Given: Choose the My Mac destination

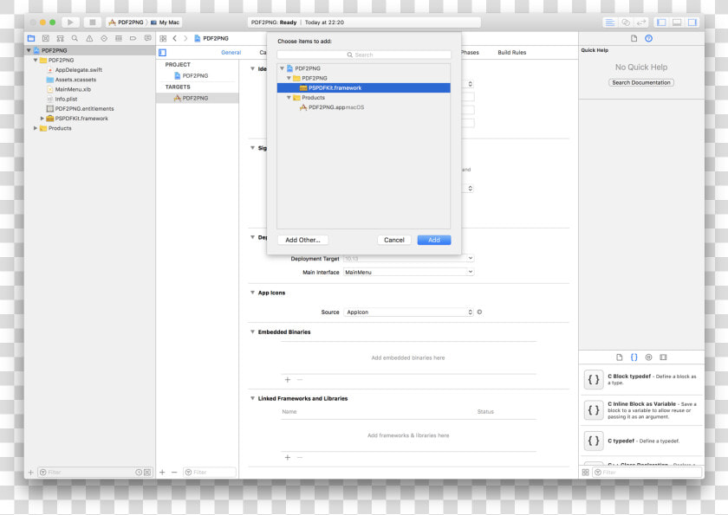Looking at the screenshot, I should coord(165,23).
